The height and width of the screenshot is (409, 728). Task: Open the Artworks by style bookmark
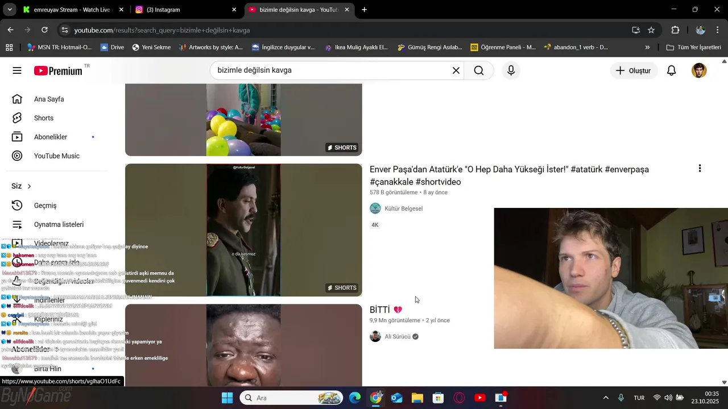coord(210,47)
